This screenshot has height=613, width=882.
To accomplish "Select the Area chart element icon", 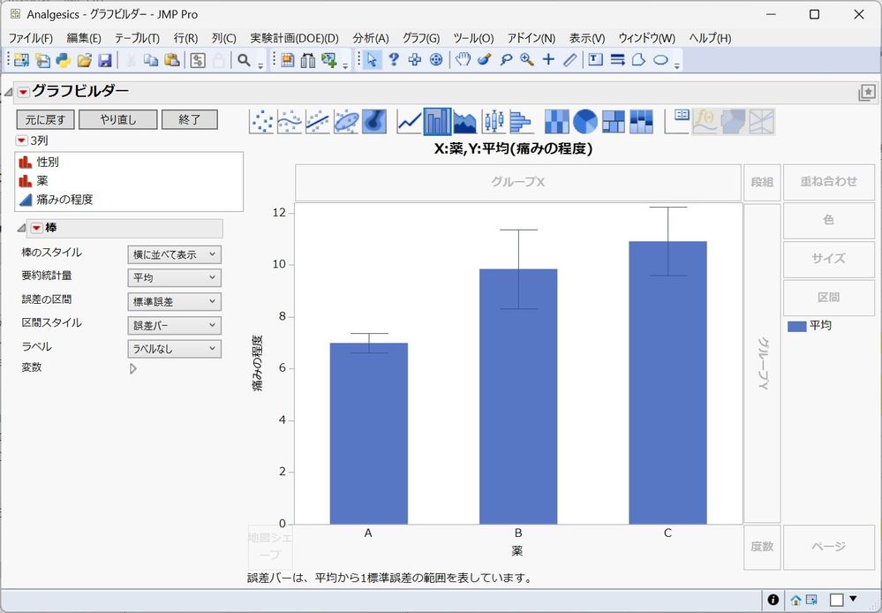I will pyautogui.click(x=464, y=122).
